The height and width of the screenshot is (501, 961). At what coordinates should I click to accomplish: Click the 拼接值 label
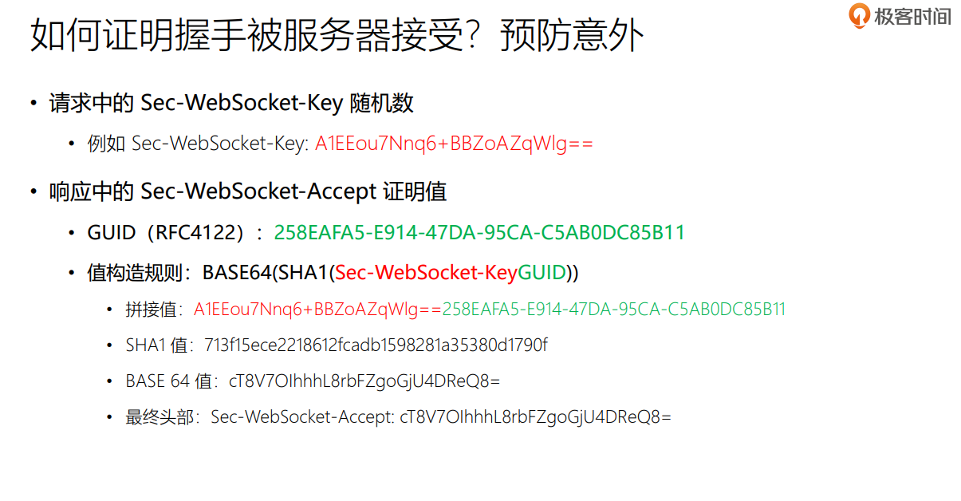(x=154, y=310)
